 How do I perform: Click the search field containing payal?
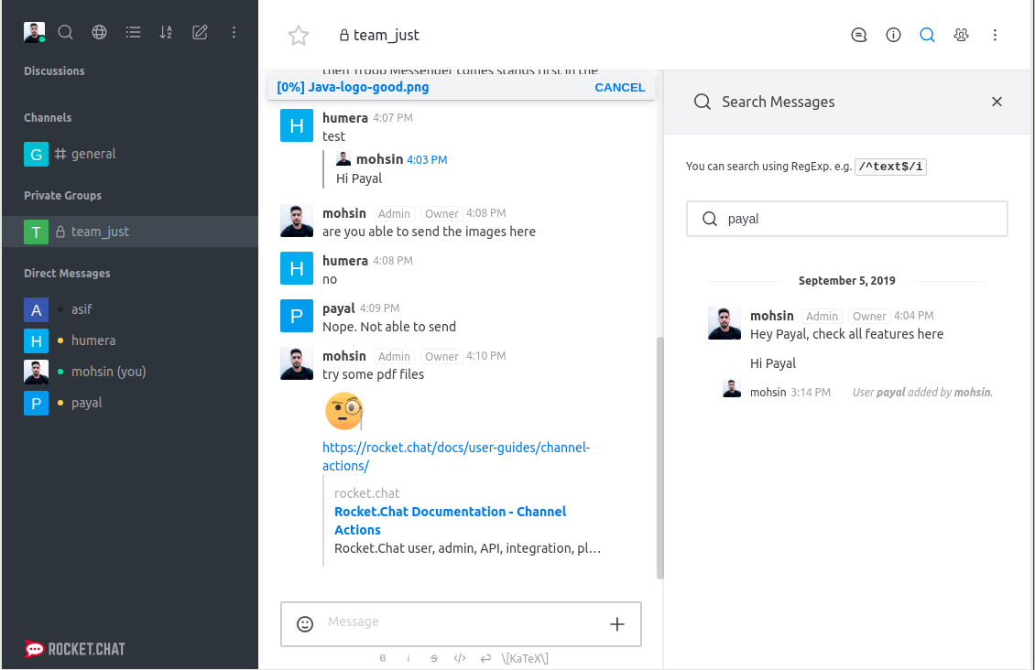856,220
